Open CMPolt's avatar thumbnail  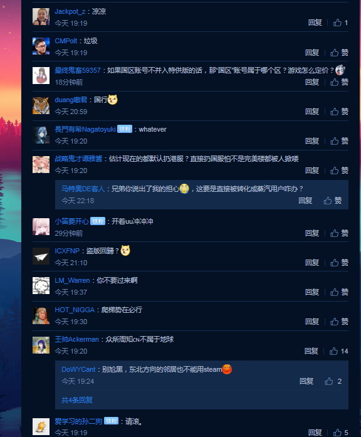tap(41, 46)
